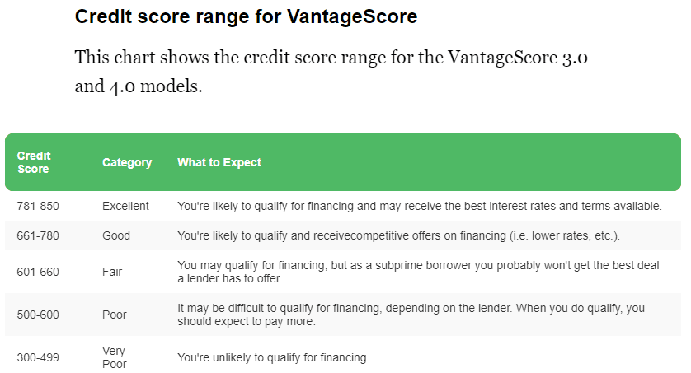Select the 661-780 score cell
The height and width of the screenshot is (373, 691).
tap(38, 235)
